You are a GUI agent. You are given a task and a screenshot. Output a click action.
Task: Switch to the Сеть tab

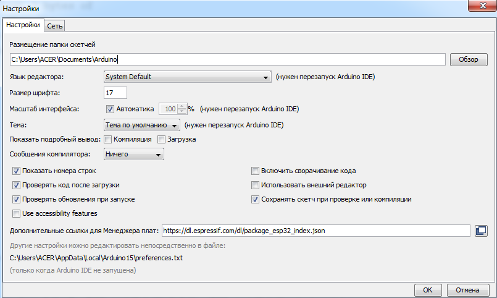point(55,25)
